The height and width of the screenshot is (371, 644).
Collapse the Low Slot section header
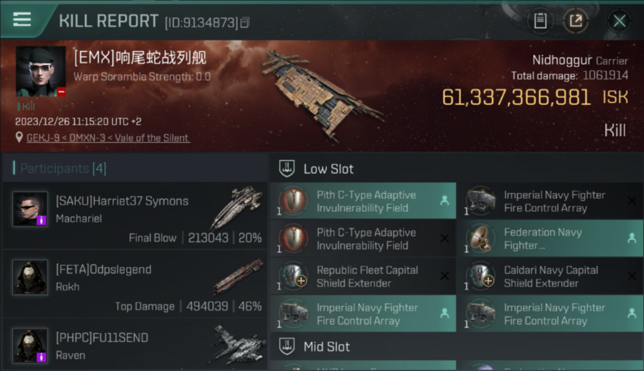(x=456, y=169)
